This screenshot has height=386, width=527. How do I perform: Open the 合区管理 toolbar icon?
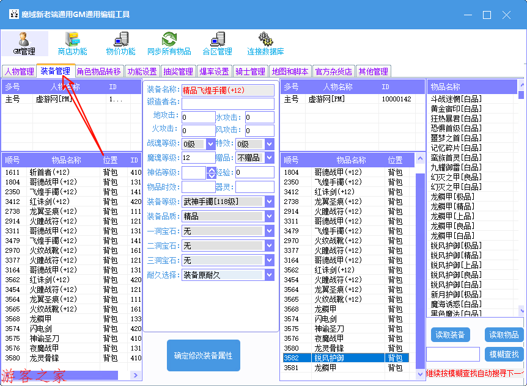pos(217,43)
